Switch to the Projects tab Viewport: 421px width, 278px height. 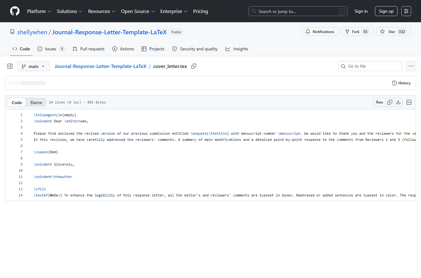(153, 49)
